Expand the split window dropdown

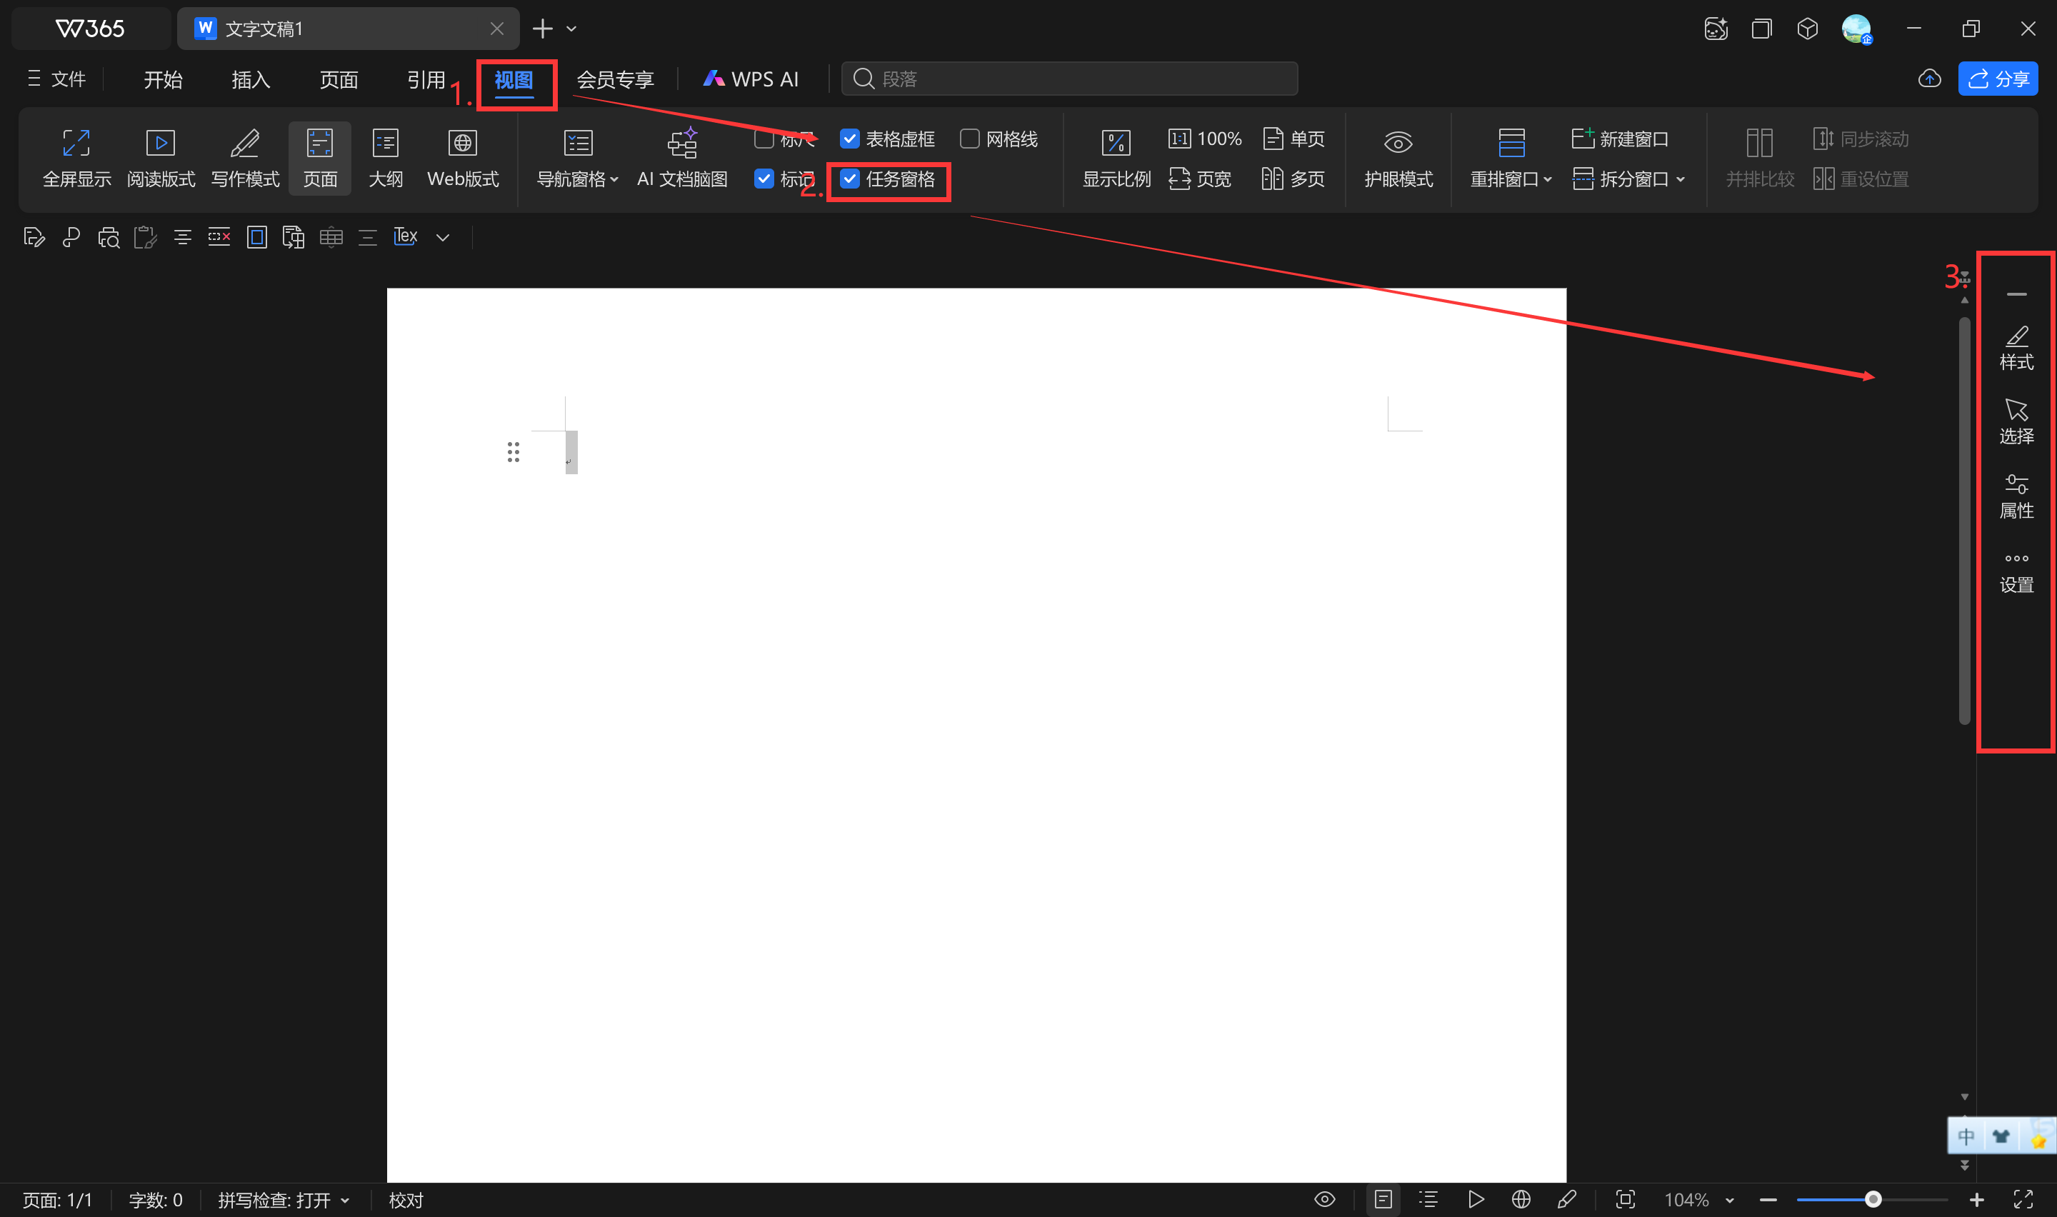tap(1681, 179)
